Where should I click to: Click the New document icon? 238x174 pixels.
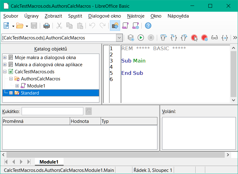[x=6, y=26]
